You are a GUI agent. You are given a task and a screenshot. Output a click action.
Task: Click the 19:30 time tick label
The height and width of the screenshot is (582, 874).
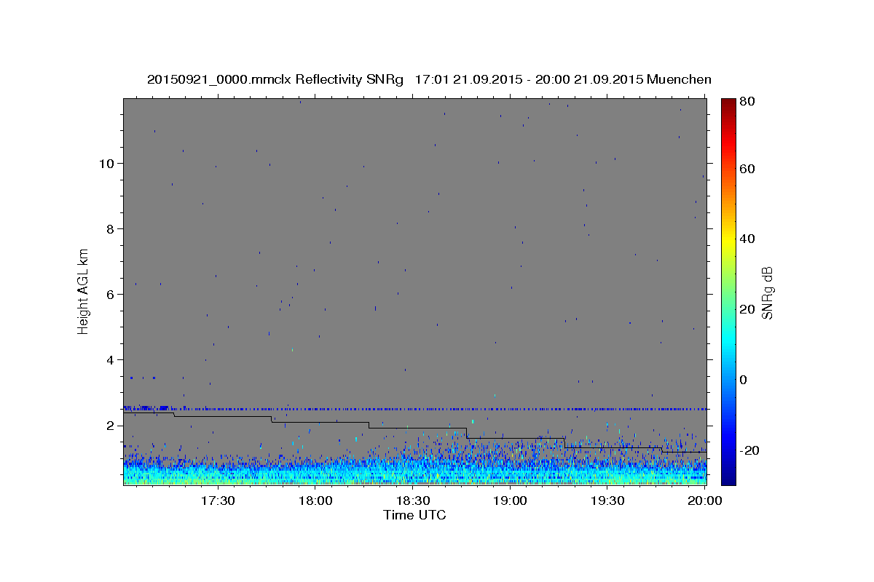[608, 501]
